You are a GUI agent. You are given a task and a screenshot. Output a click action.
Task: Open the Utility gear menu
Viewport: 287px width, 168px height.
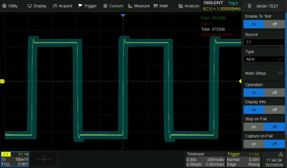(x=10, y=6)
